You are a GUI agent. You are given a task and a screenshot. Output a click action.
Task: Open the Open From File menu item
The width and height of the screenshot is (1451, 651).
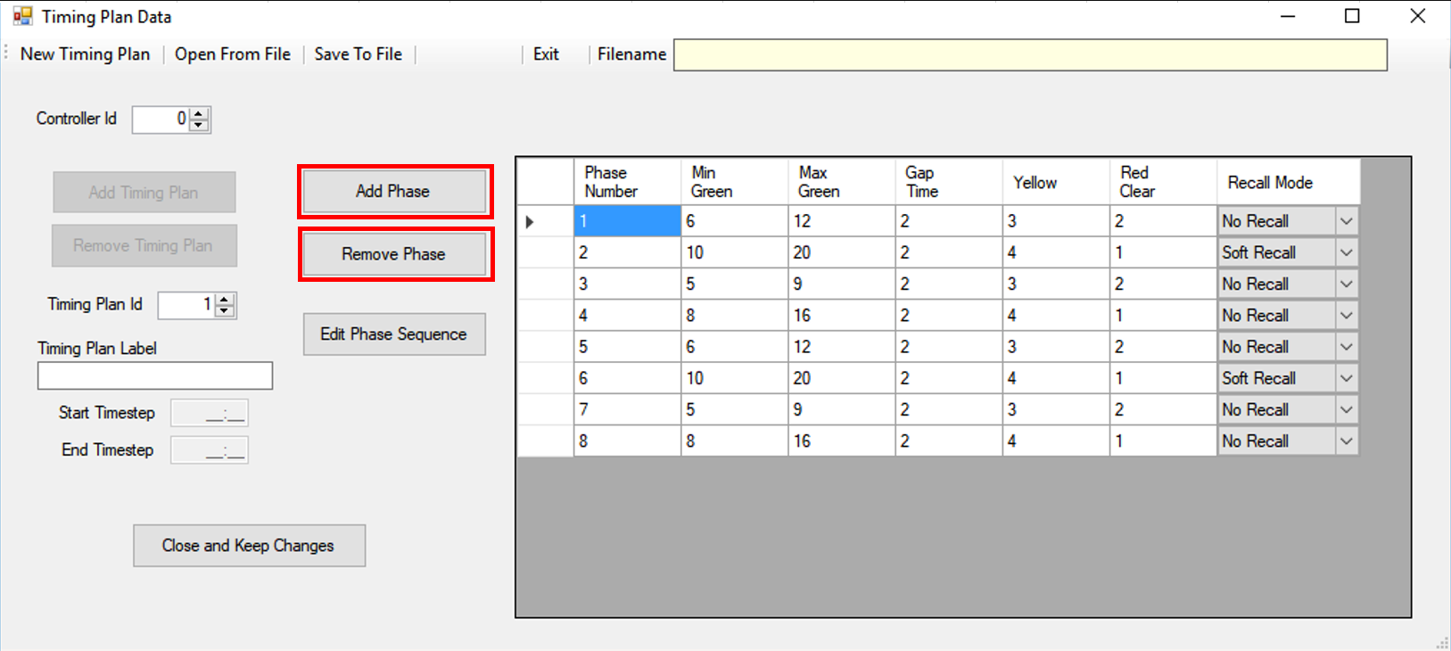pyautogui.click(x=233, y=54)
